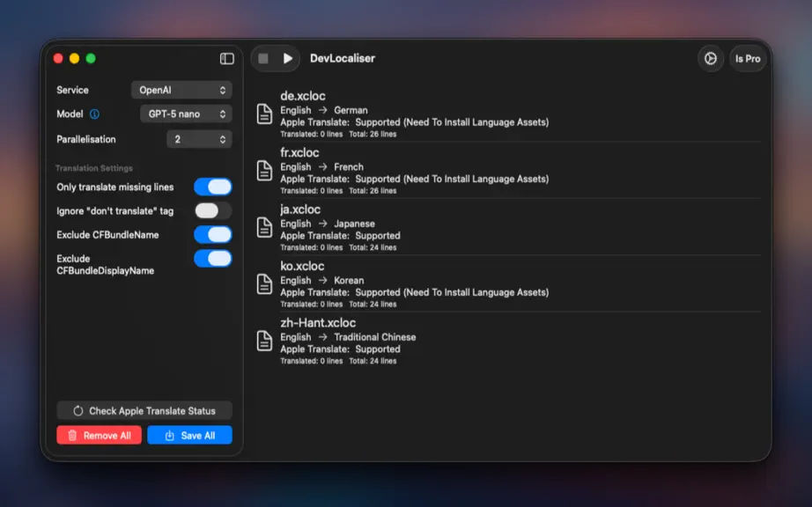Click Apple Translate status in fr.xcloc row
Image resolution: width=812 pixels, height=507 pixels.
pos(414,179)
